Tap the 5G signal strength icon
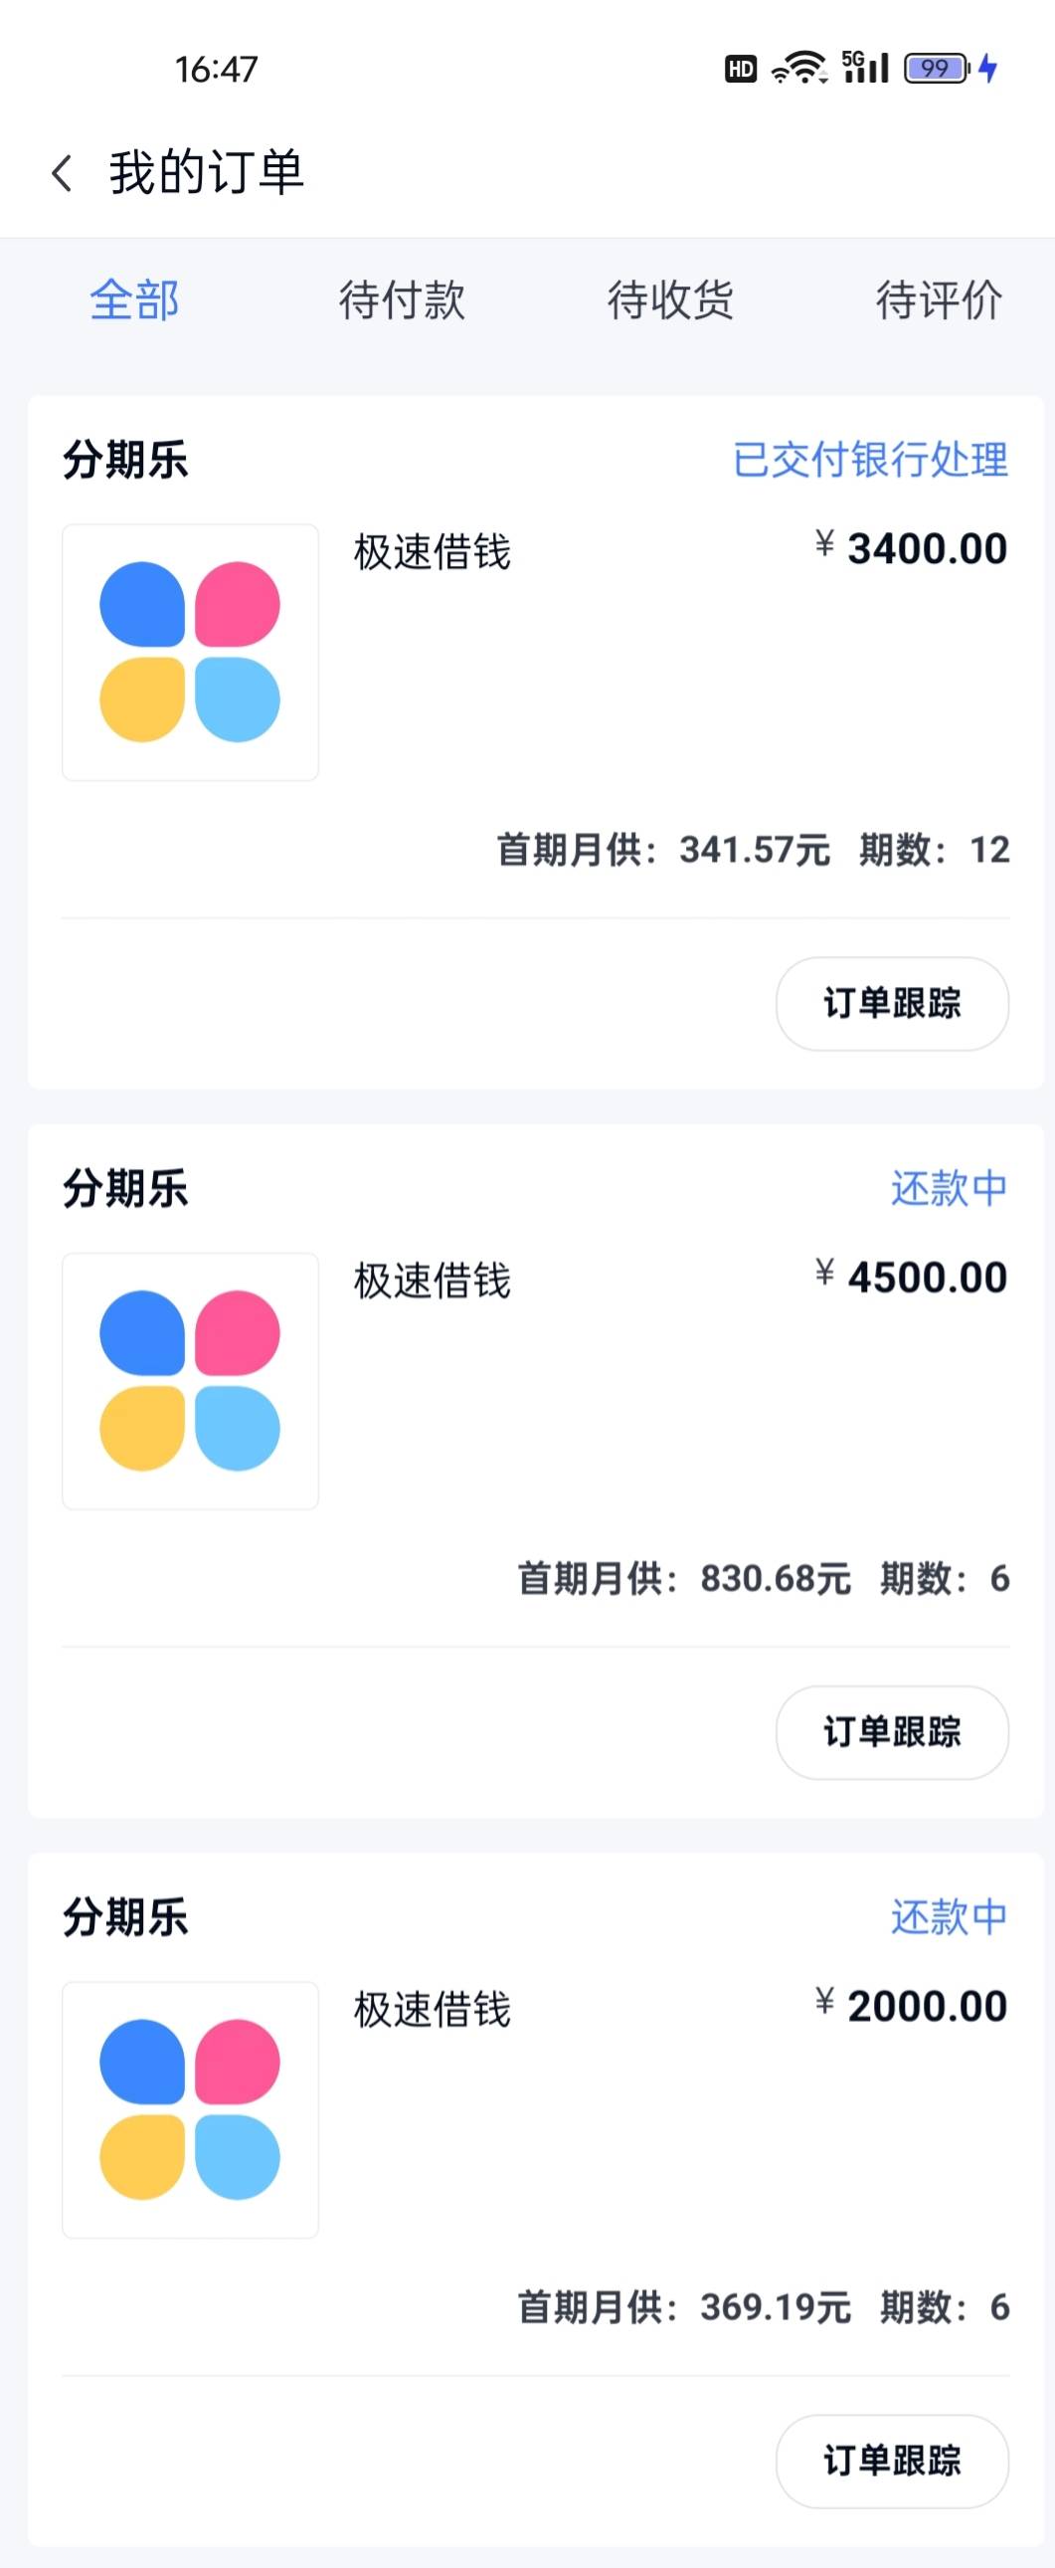 coord(865,67)
